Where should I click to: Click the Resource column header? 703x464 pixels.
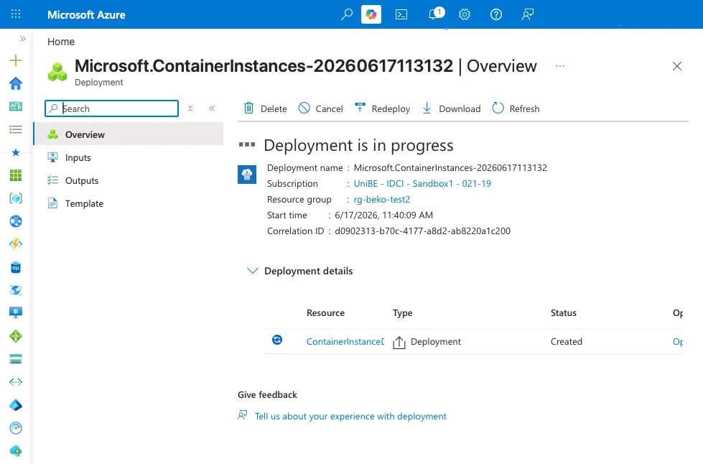(325, 313)
